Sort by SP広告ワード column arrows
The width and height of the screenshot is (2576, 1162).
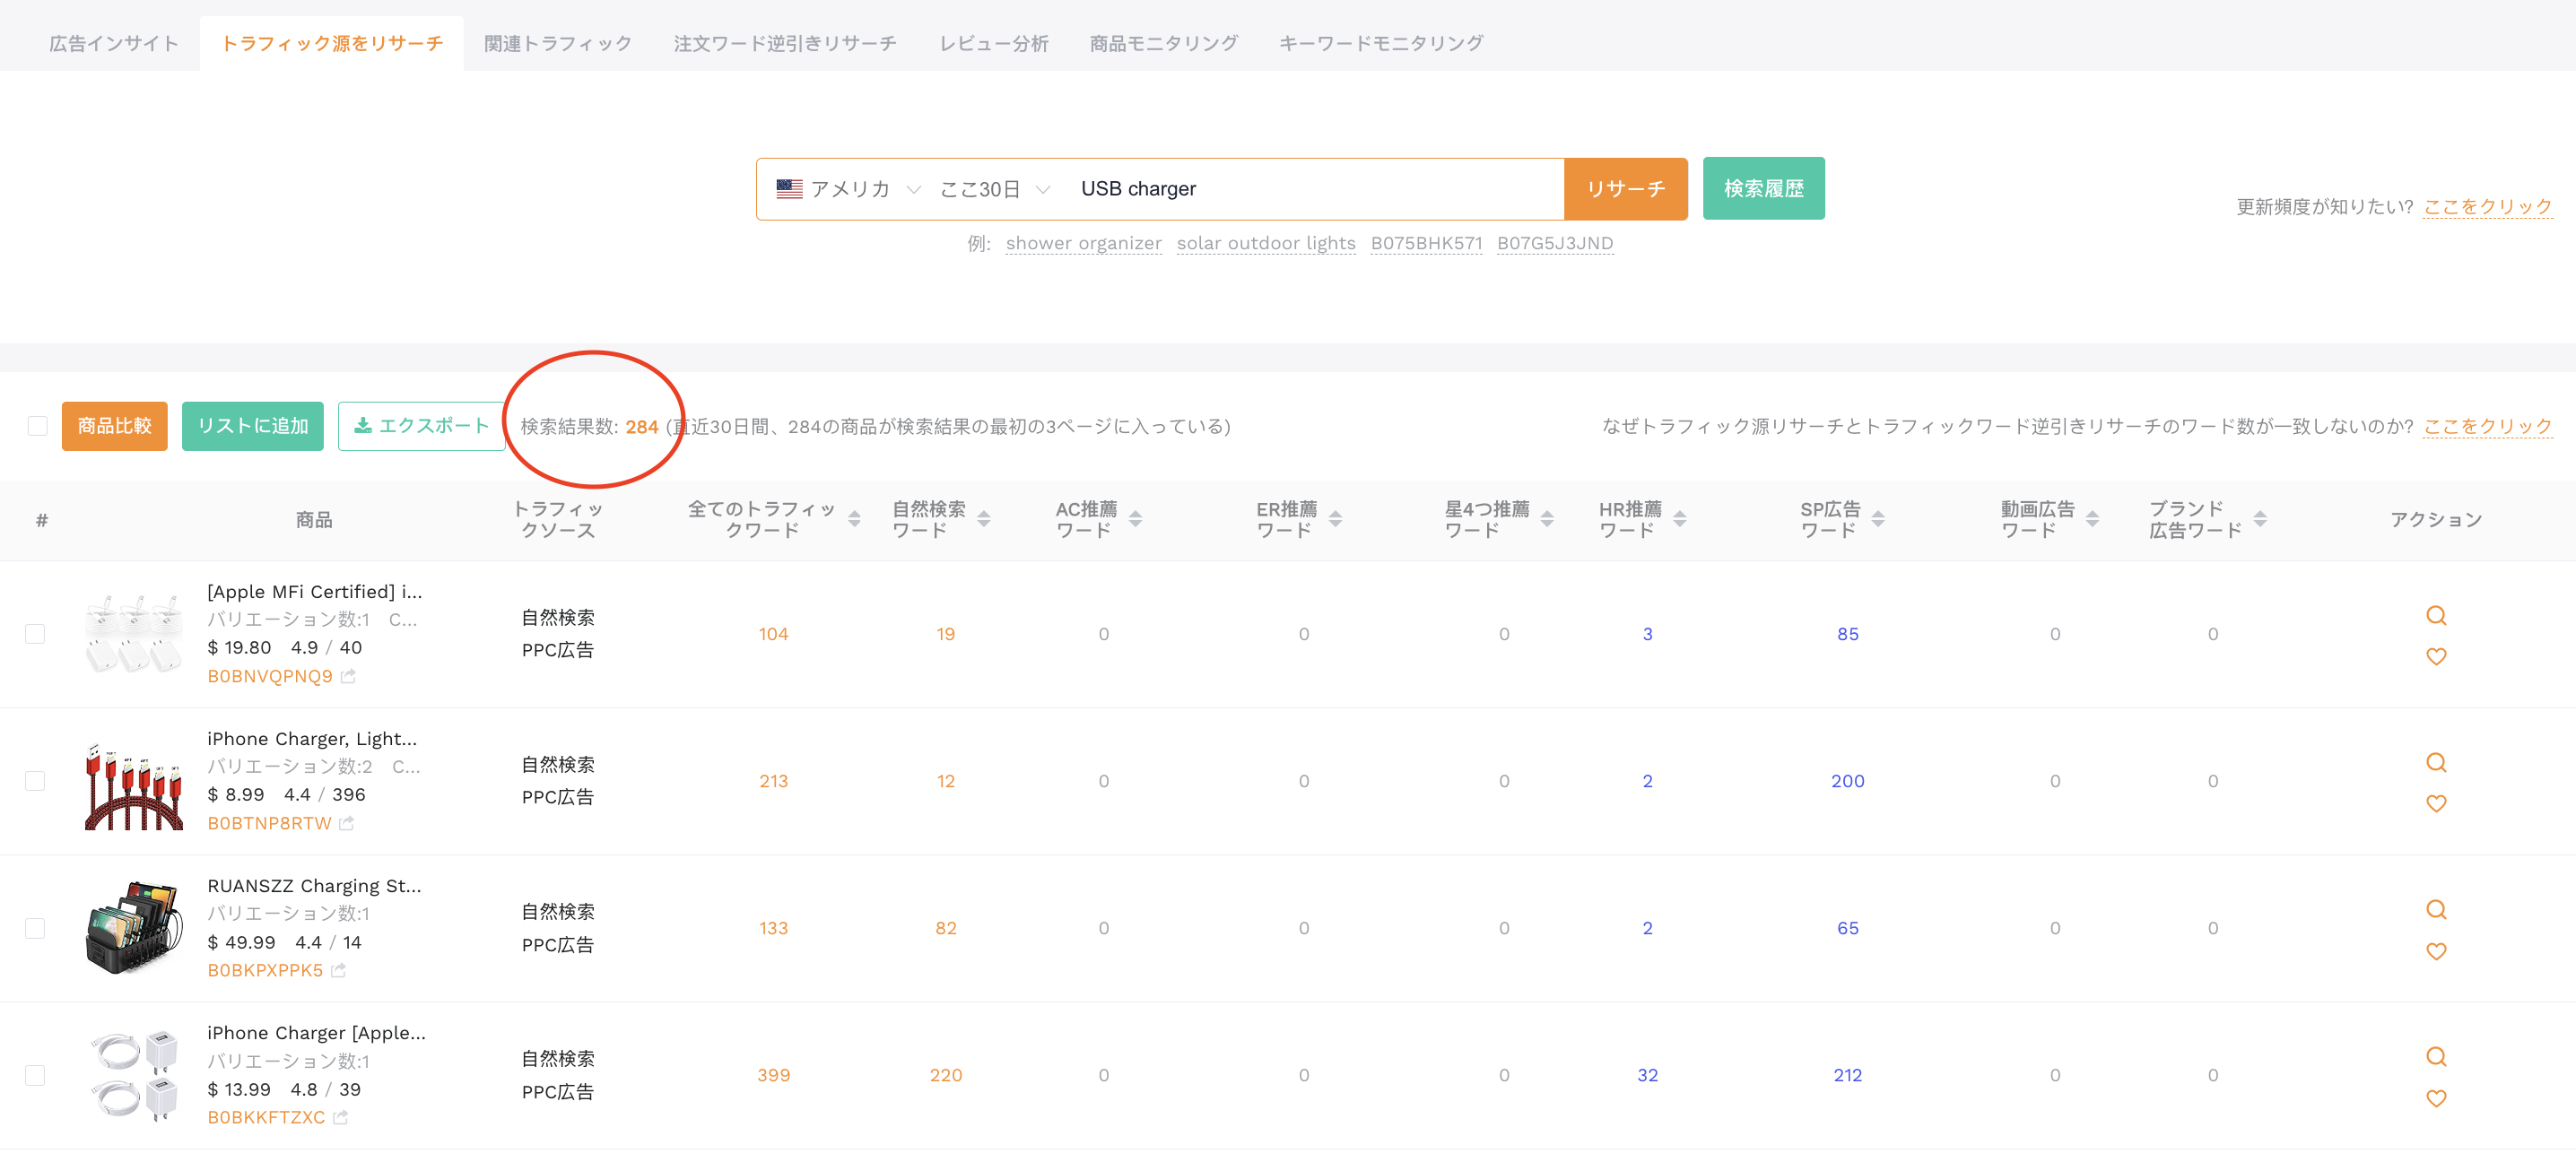1878,519
